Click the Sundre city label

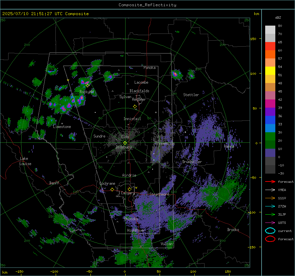click(x=99, y=136)
